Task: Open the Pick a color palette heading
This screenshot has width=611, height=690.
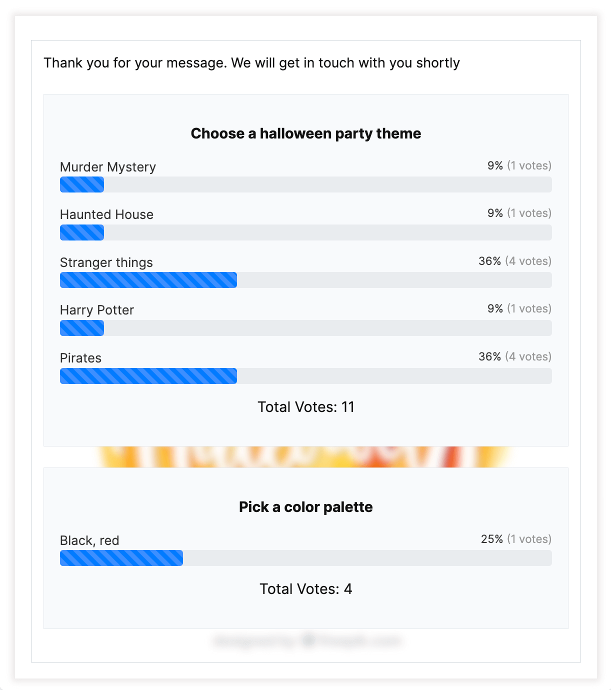Action: [305, 506]
